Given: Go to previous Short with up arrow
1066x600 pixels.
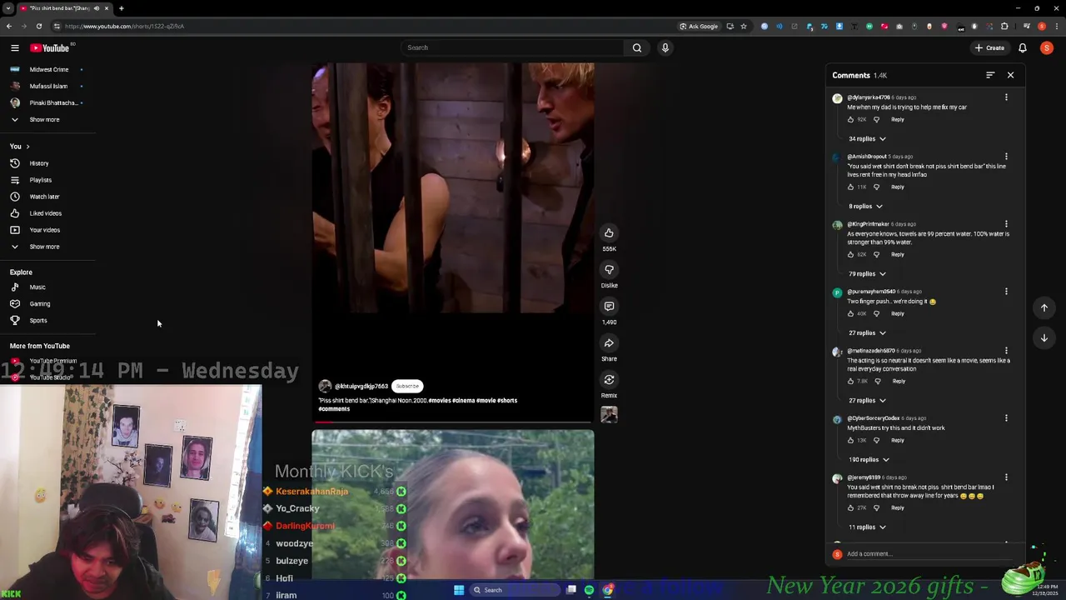Looking at the screenshot, I should point(1044,307).
